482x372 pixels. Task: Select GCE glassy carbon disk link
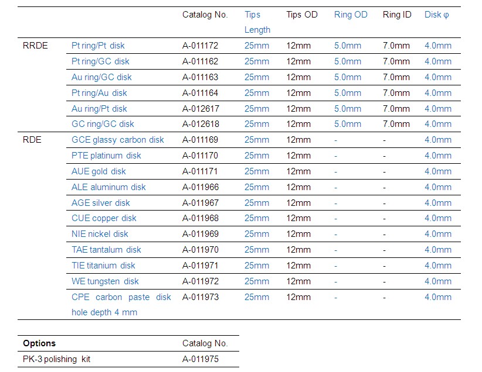[x=117, y=140]
